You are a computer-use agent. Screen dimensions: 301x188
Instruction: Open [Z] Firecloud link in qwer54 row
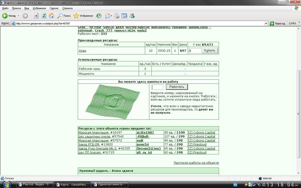pyautogui.click(x=197, y=144)
